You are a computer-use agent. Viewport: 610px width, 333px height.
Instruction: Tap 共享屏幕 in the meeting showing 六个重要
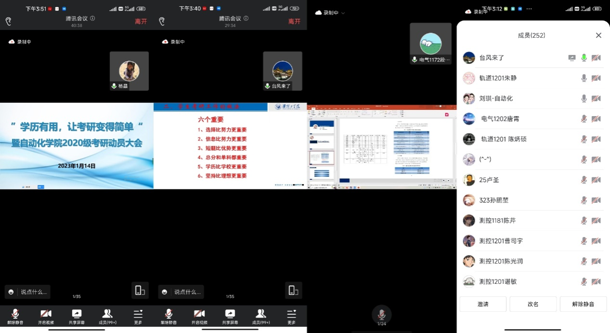coord(230,316)
